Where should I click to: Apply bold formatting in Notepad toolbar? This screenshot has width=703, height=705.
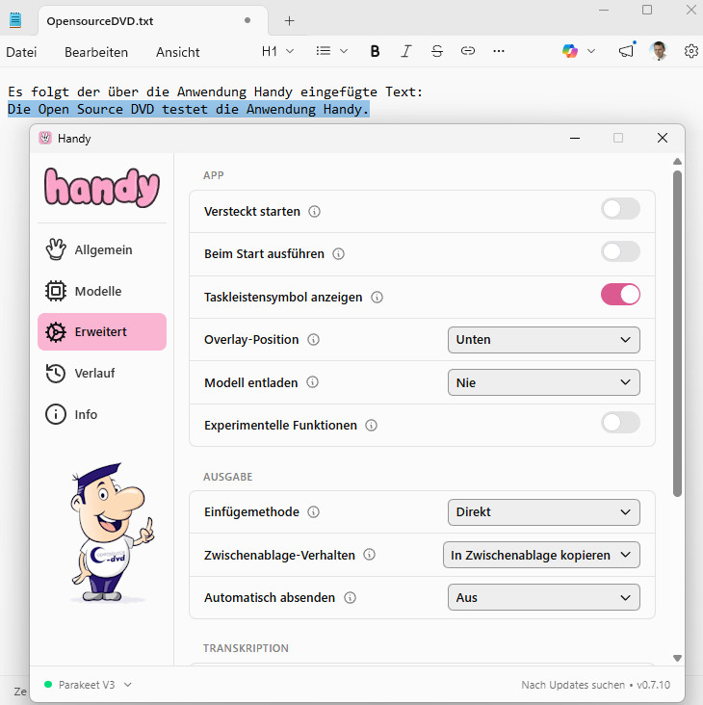[375, 51]
